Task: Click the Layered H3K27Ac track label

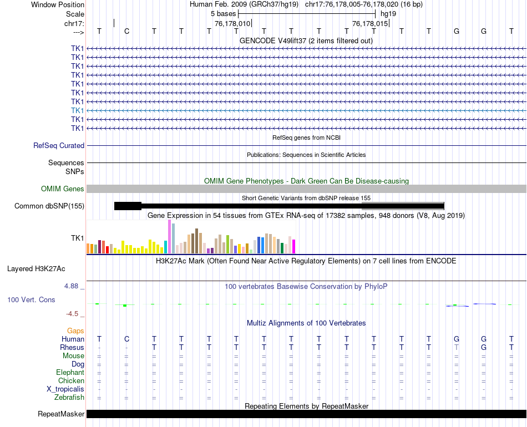Action: [x=36, y=269]
